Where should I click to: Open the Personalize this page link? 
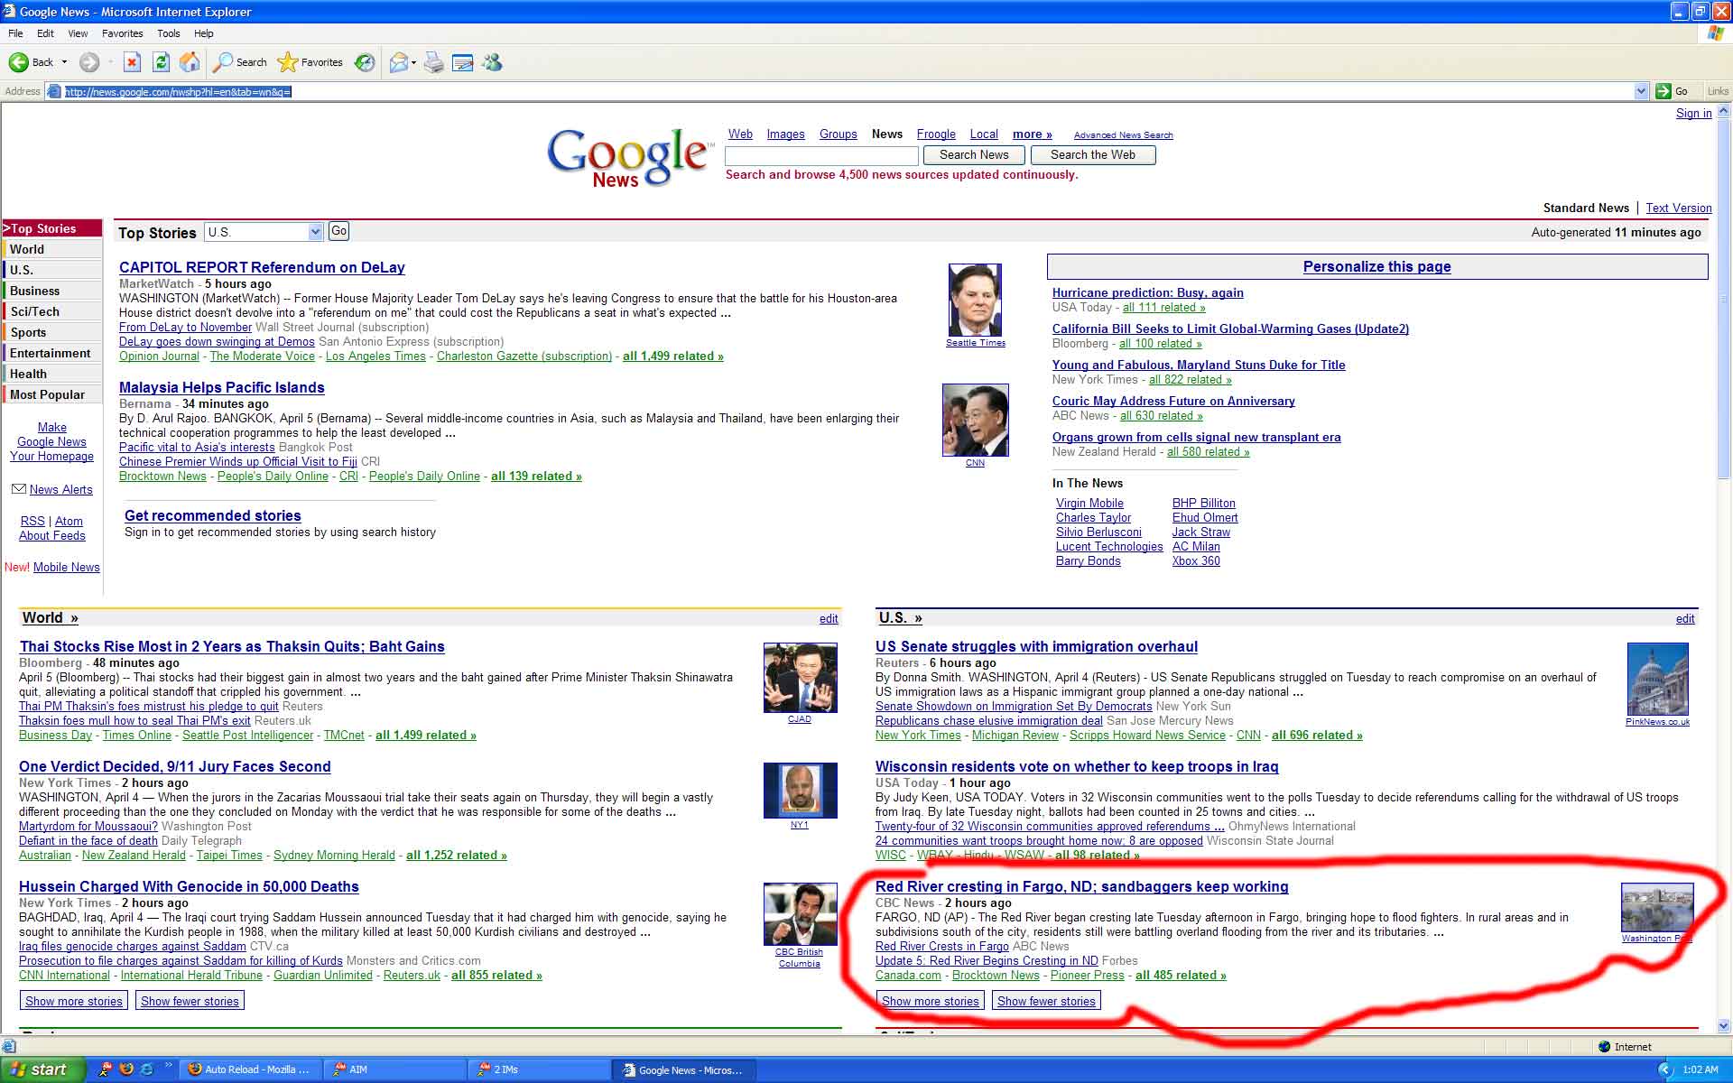(1376, 266)
